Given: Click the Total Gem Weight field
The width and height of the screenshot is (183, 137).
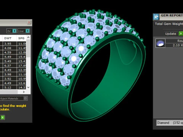Looking at the screenshot, I should pos(169,24).
